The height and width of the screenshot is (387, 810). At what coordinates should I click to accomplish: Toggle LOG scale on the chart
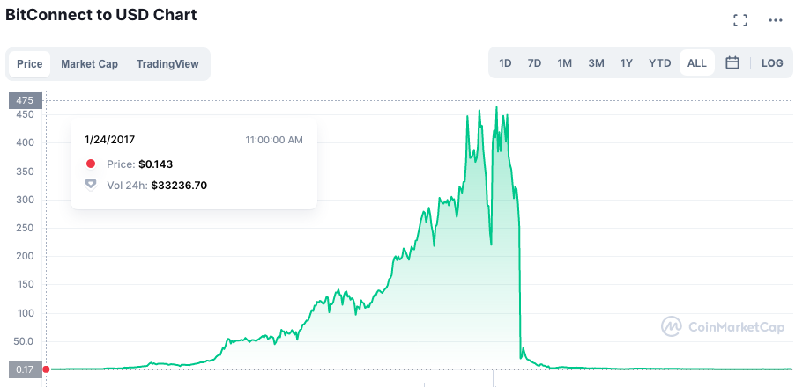(772, 63)
